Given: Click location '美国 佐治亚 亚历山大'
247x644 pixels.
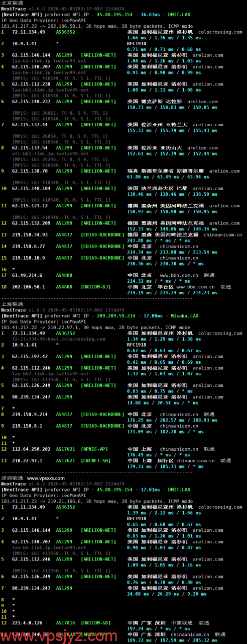Looking at the screenshot, I should [x=155, y=147].
